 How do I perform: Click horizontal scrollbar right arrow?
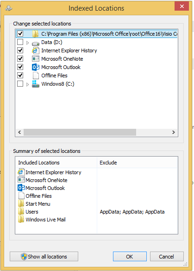pos(174,132)
